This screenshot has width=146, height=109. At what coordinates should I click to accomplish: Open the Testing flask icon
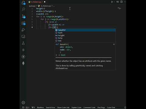(x=23, y=43)
